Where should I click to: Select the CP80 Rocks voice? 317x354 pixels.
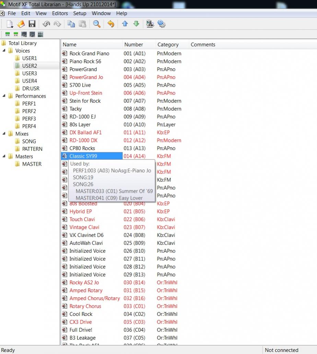pyautogui.click(x=82, y=148)
